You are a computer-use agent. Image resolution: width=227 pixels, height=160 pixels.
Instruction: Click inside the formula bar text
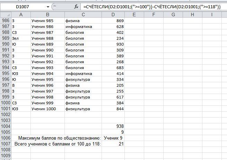pos(152,7)
